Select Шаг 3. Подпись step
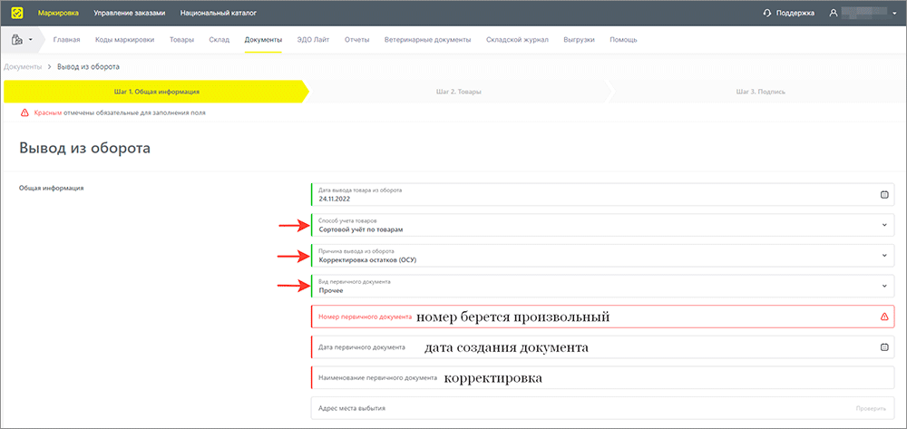 760,92
